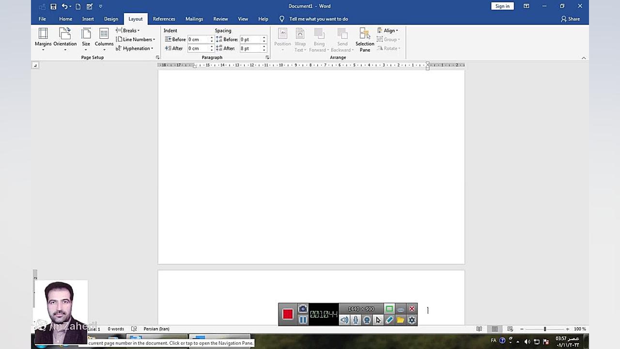620x349 pixels.
Task: Click the Indent Before input field
Action: click(x=198, y=39)
